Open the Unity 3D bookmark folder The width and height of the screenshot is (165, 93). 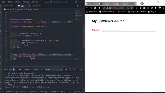[152, 12]
